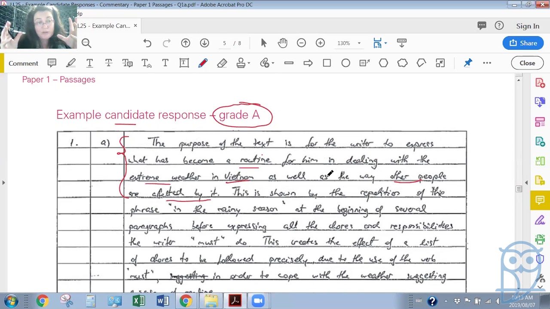Select the Pencil drawing tool

click(203, 63)
